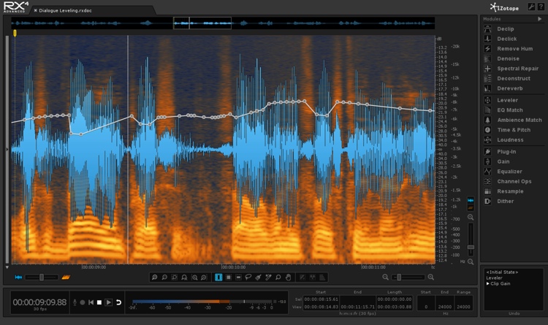Pick the magic wand selection tool
Screen dimensions: 548x325
[269, 278]
